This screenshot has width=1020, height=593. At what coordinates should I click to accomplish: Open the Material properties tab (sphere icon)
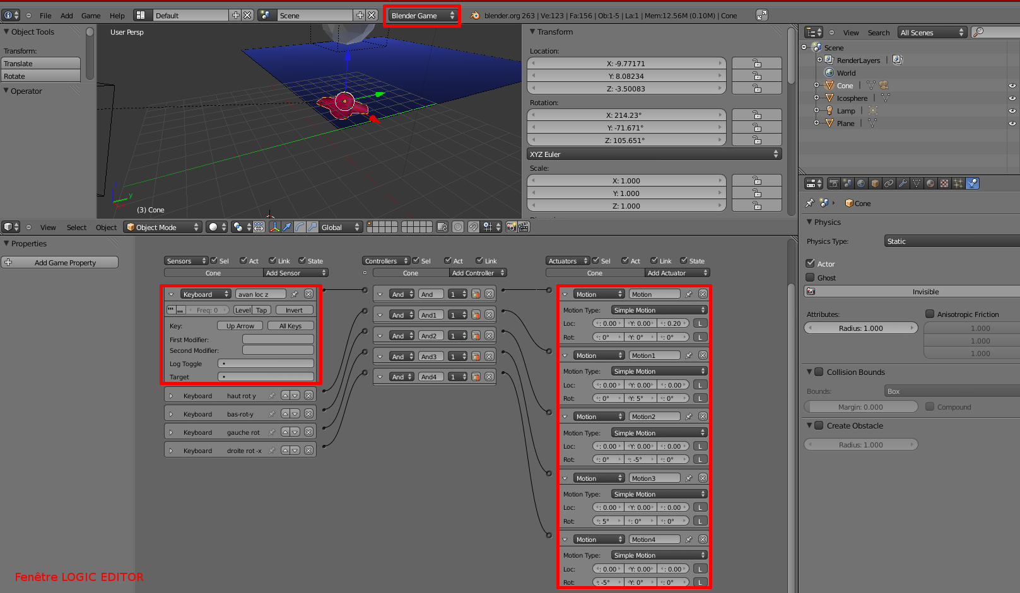[x=930, y=183]
